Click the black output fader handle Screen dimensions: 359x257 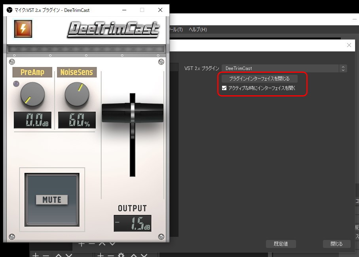tap(133, 113)
